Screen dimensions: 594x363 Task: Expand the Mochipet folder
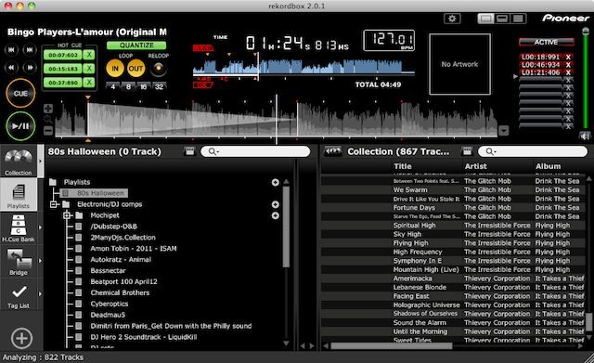pyautogui.click(x=67, y=215)
